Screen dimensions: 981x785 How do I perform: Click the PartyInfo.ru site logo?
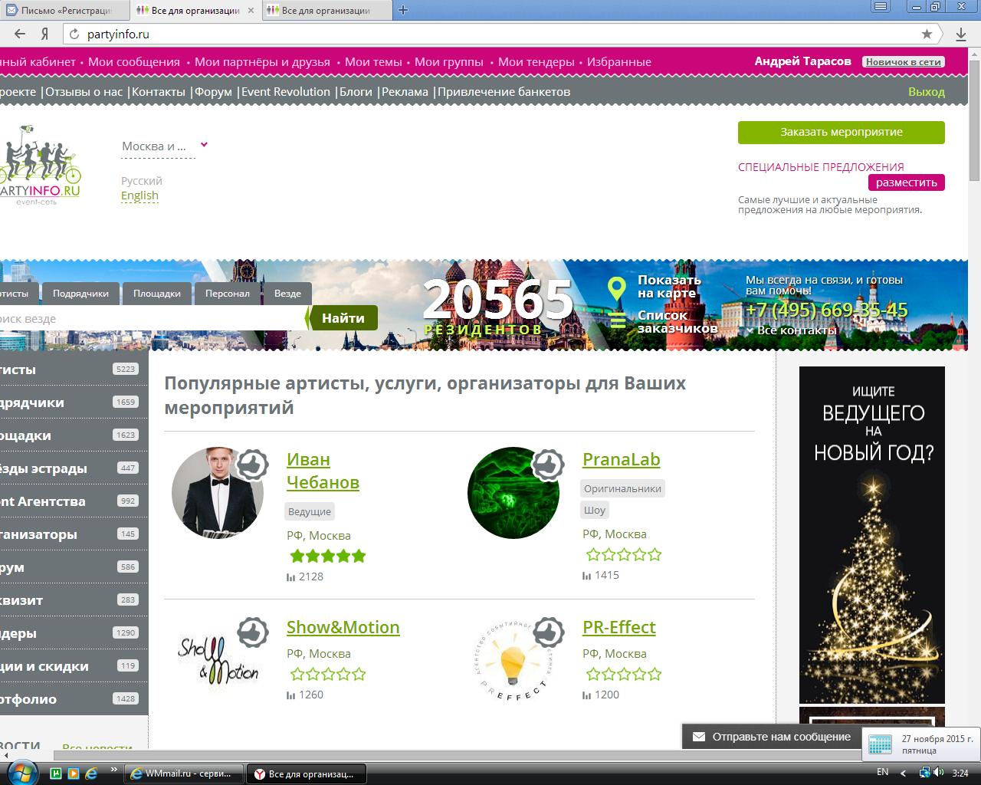coord(40,165)
